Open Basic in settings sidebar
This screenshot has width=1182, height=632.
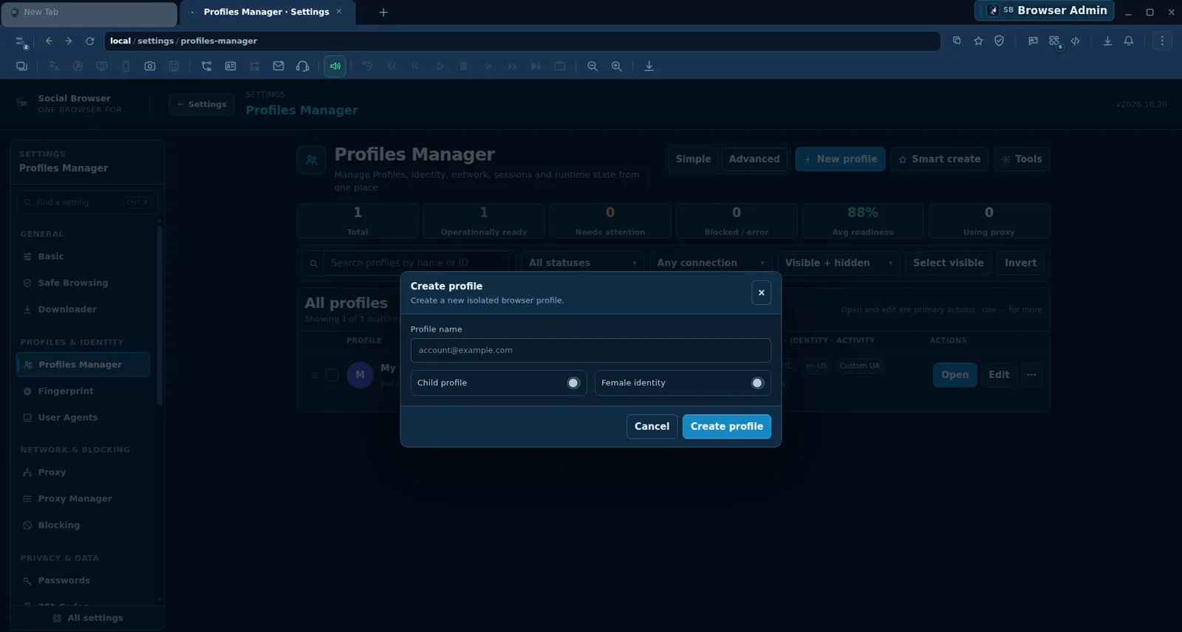[83, 257]
